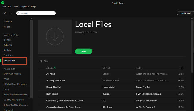Open Radio in the sidebar
This screenshot has height=111, width=194.
(x=7, y=27)
